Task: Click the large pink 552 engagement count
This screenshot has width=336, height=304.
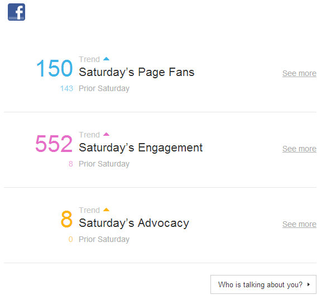Action: pos(54,144)
